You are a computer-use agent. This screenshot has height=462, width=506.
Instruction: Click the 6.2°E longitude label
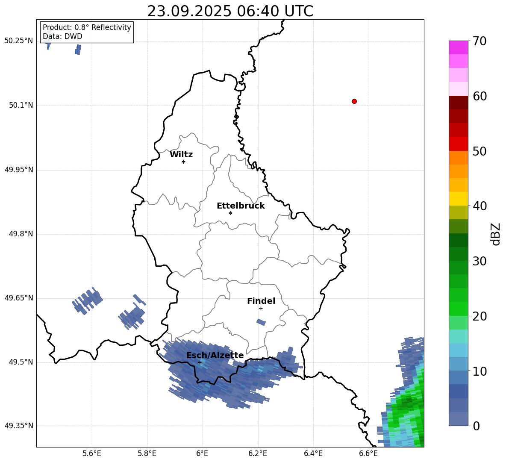[258, 453]
